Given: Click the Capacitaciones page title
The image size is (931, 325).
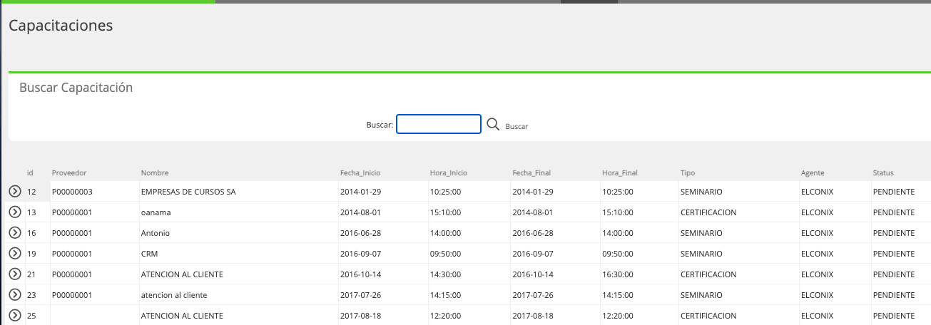Looking at the screenshot, I should coord(61,26).
